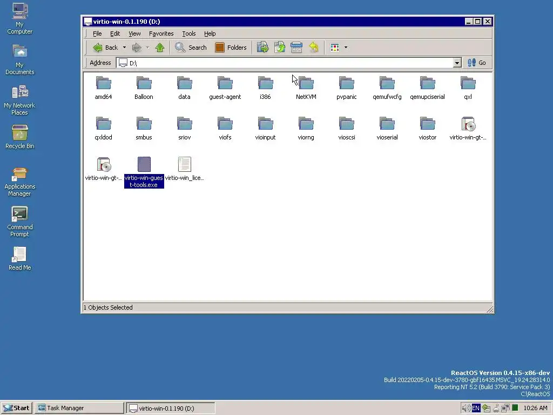553x415 pixels.
Task: Select Command Prompt desktop shortcut
Action: (20, 222)
